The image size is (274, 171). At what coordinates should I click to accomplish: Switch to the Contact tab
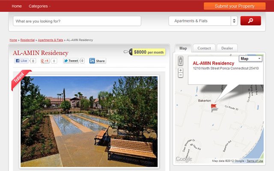204,48
